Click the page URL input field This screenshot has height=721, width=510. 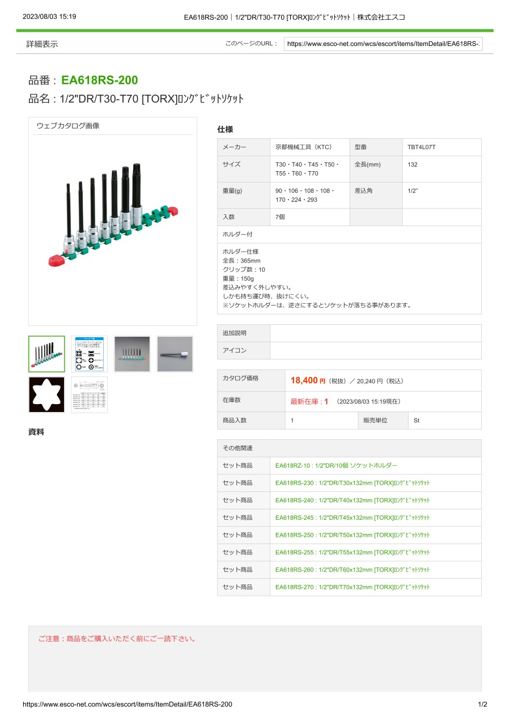point(383,44)
